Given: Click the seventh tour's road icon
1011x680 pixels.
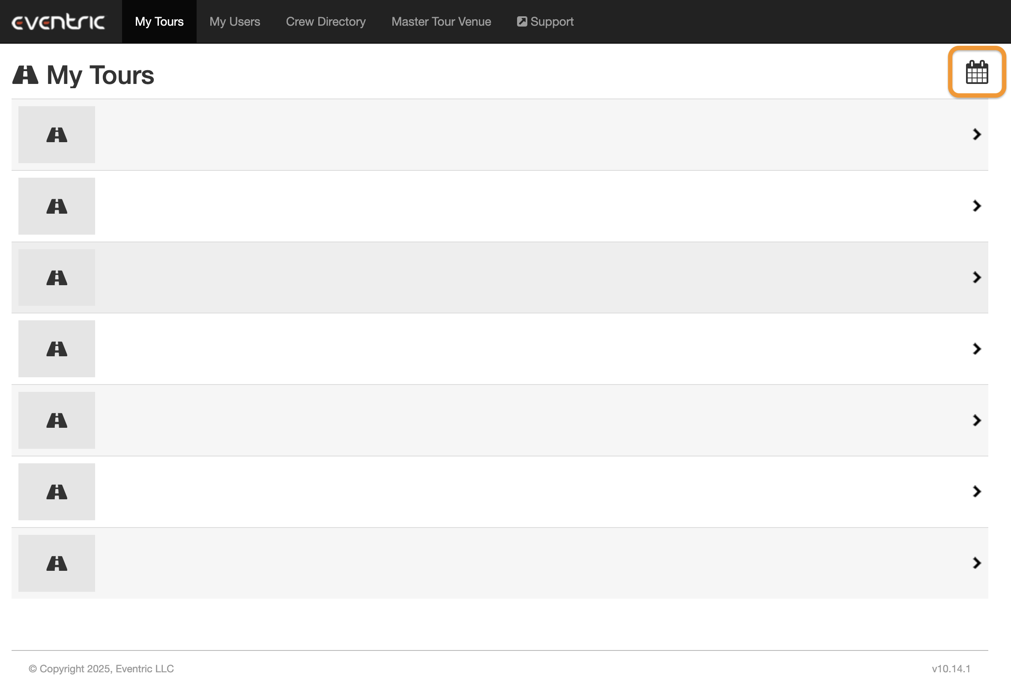Looking at the screenshot, I should click(57, 564).
